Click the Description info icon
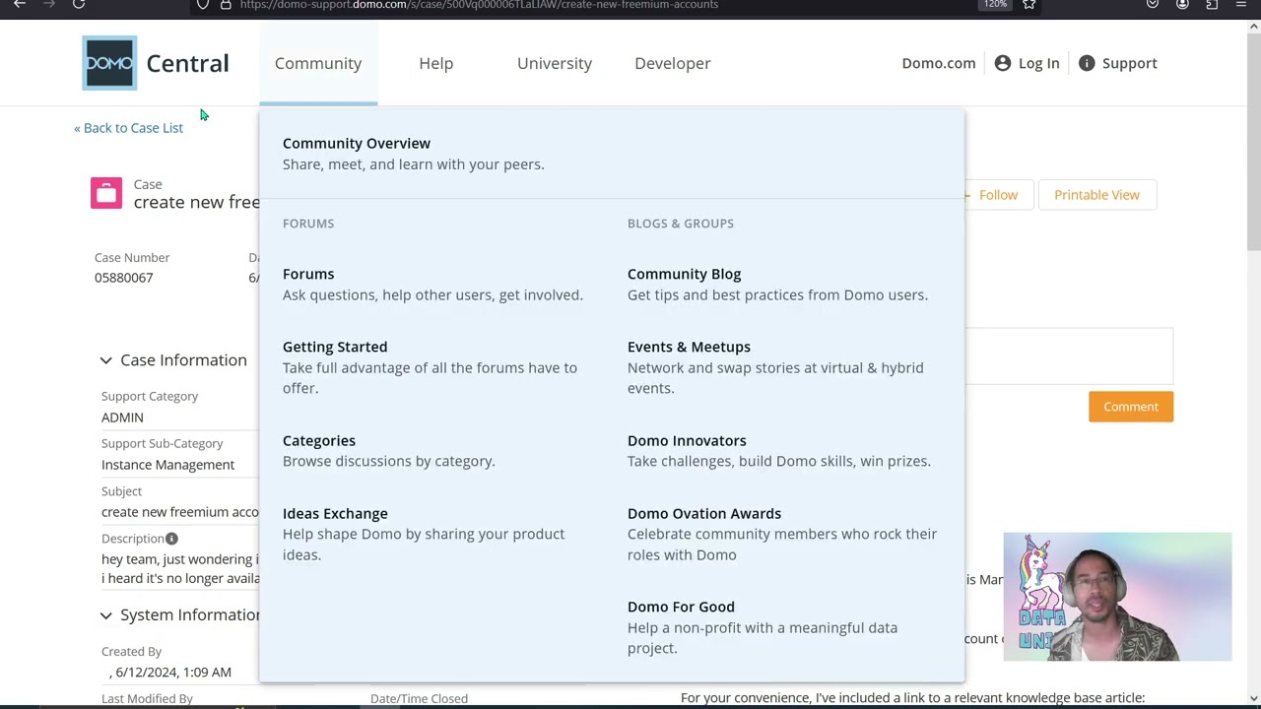 [171, 539]
